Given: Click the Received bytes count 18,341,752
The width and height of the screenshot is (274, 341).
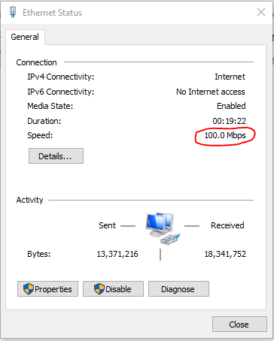Looking at the screenshot, I should [225, 254].
